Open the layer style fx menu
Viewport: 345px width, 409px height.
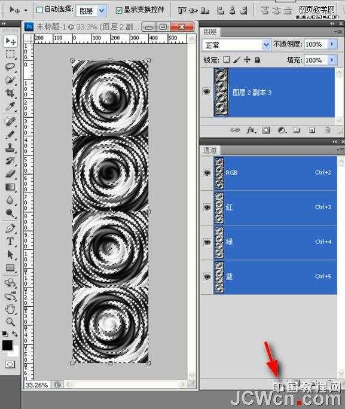[251, 130]
